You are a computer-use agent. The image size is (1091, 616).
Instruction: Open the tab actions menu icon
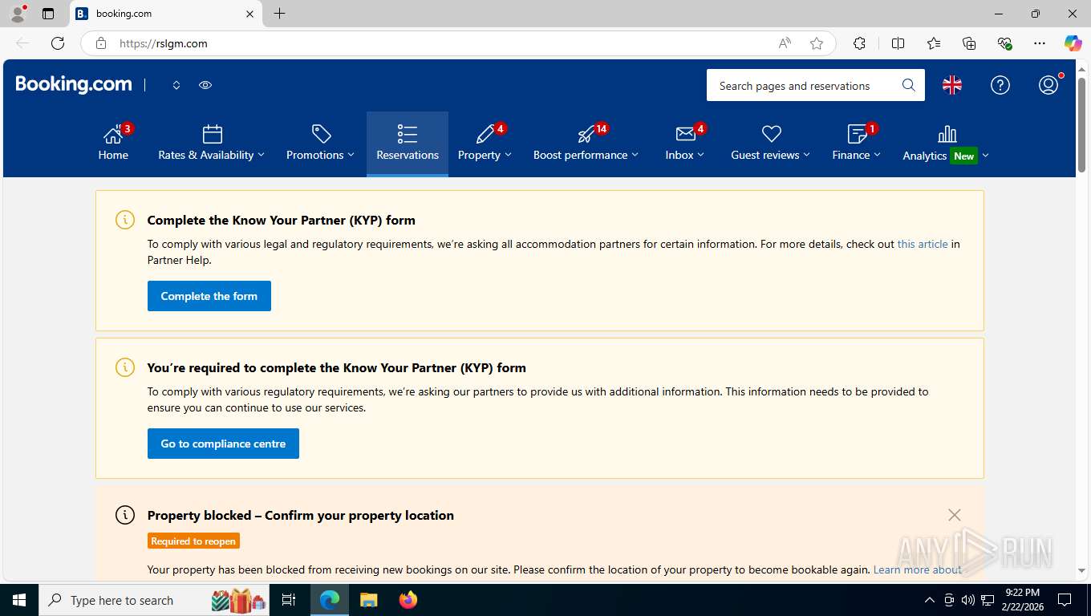[48, 14]
